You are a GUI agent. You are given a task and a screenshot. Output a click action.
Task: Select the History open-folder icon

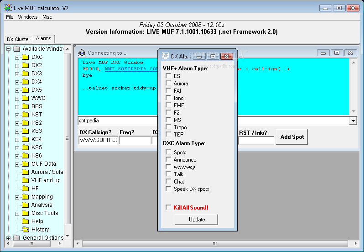pos(26,230)
